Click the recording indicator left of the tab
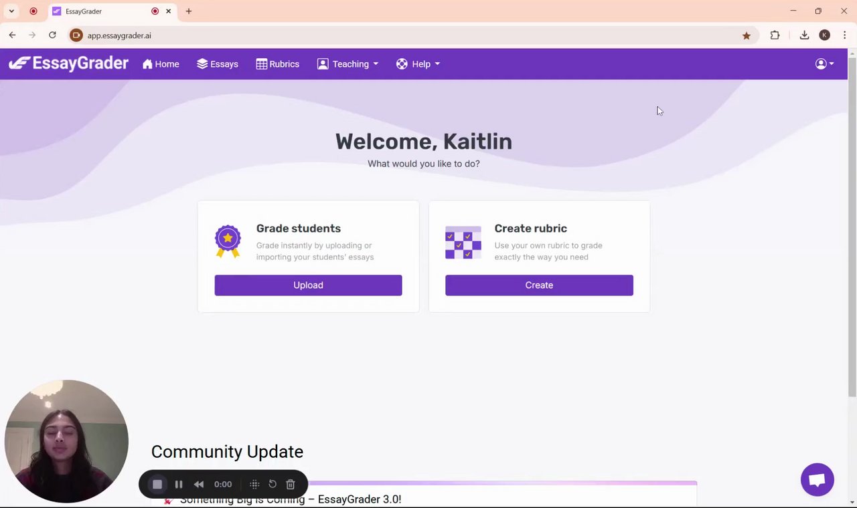Image resolution: width=857 pixels, height=508 pixels. pos(33,11)
